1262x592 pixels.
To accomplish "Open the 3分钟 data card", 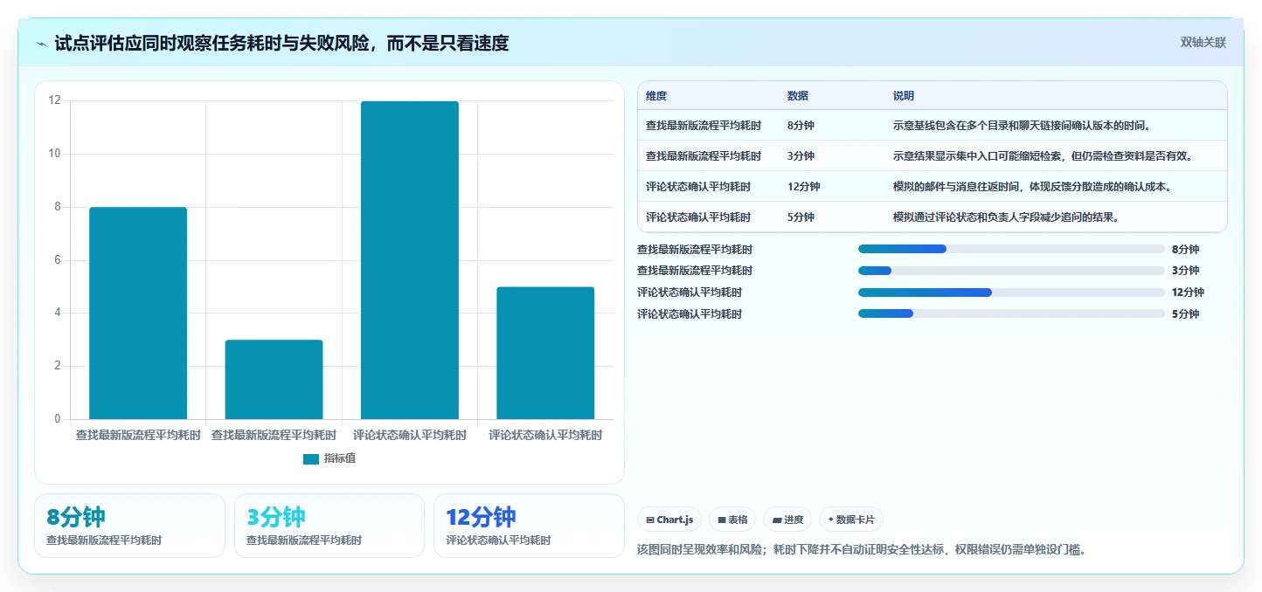I will [329, 526].
